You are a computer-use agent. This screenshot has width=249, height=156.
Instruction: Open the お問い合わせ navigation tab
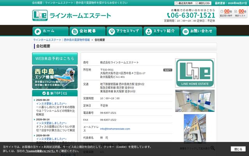[198, 31]
